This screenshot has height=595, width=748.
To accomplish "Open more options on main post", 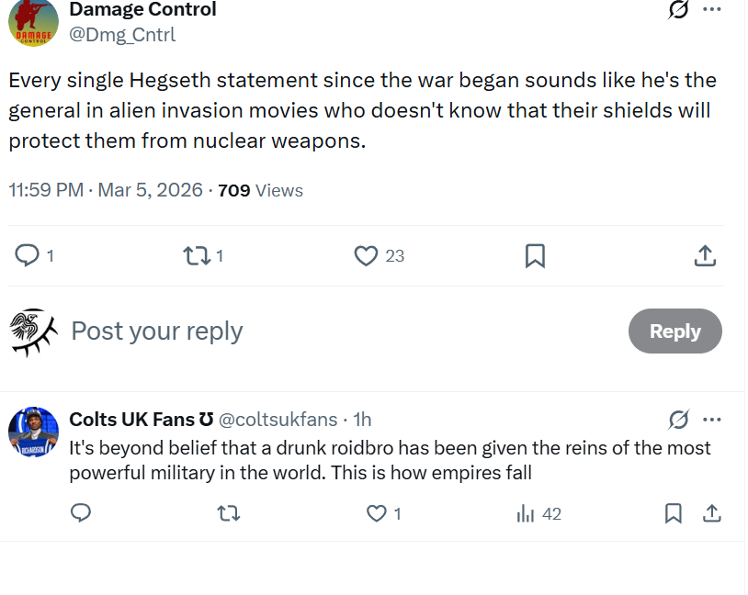I will (712, 10).
